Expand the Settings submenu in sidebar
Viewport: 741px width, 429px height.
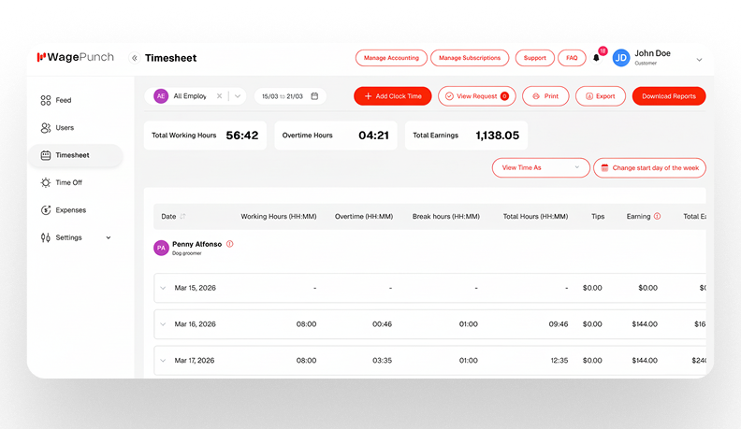108,237
